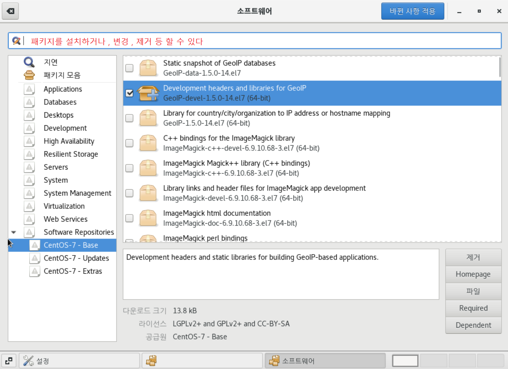This screenshot has height=369, width=508.
Task: Click the 바뀐 사항 적용 apply changes button
Action: [x=413, y=11]
